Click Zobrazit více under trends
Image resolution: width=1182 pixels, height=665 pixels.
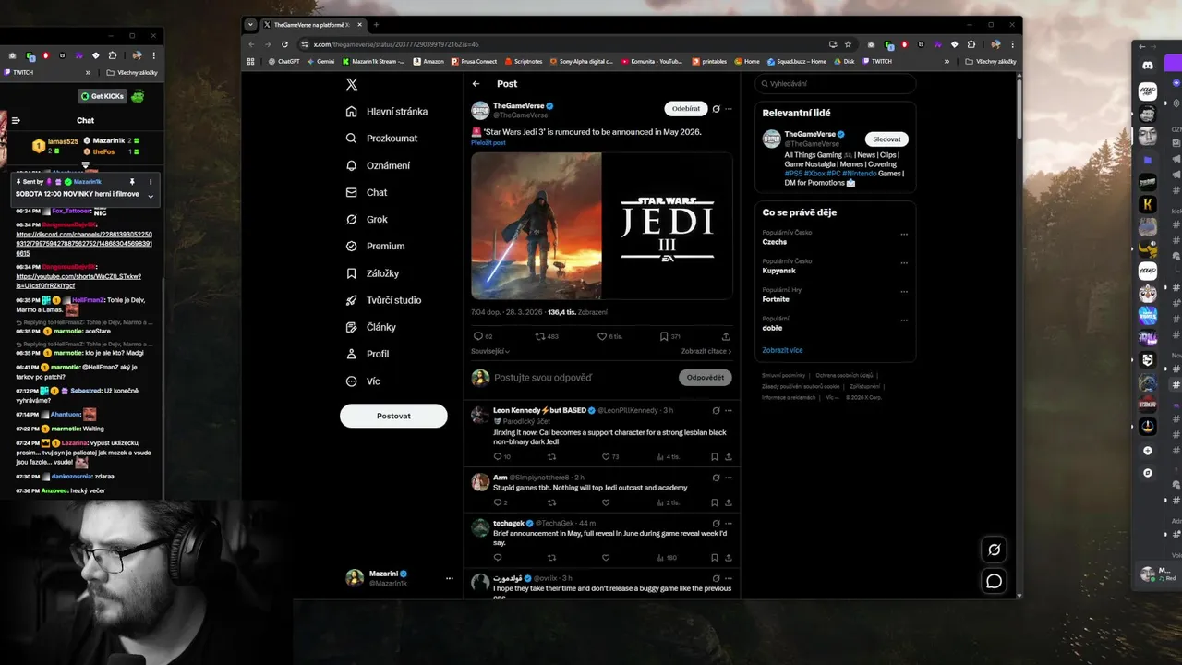pos(782,350)
